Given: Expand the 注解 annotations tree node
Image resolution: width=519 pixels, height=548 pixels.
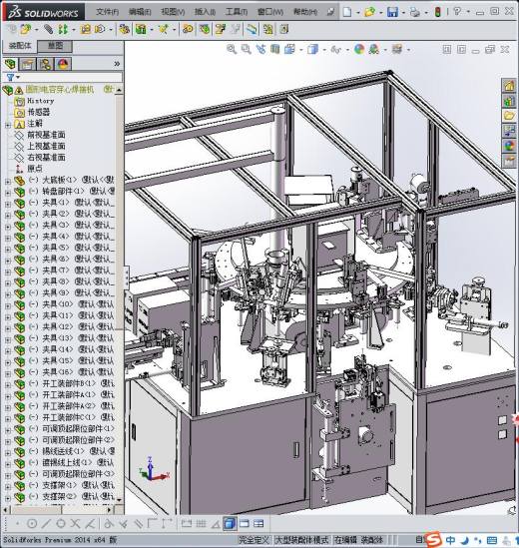Looking at the screenshot, I should 8,125.
